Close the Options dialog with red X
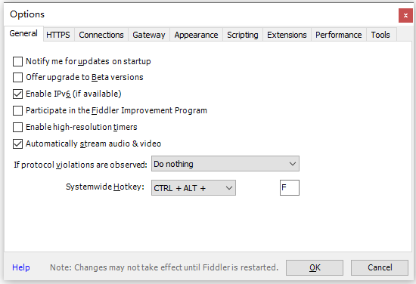Image resolution: width=416 pixels, height=284 pixels. 405,15
